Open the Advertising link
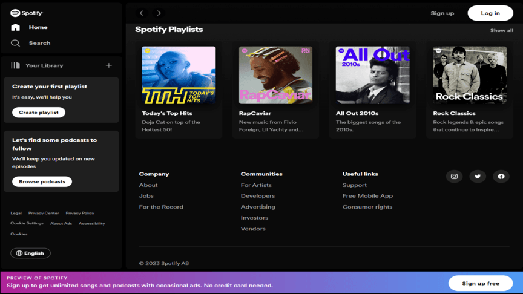Viewport: 523px width, 294px height. pyautogui.click(x=258, y=207)
